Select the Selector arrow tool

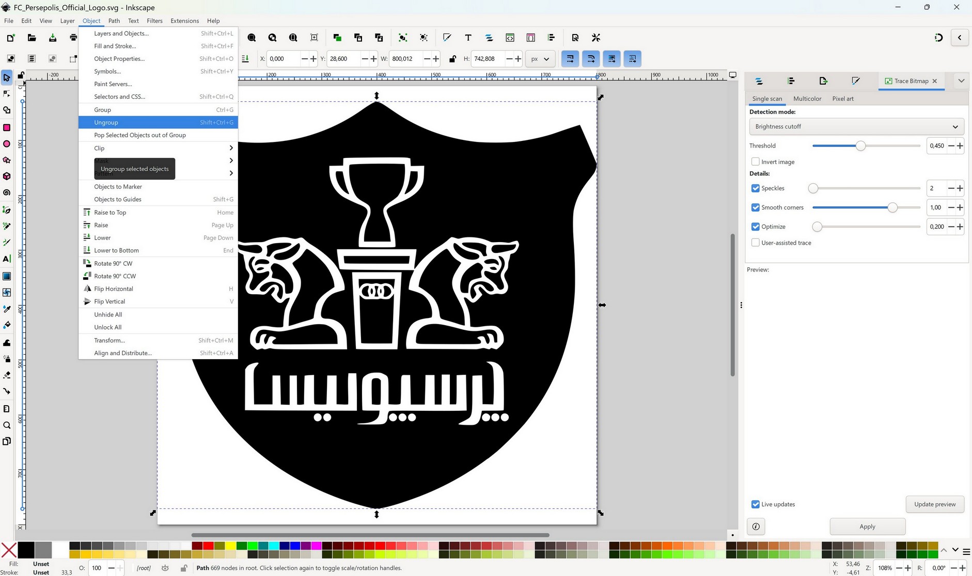7,78
